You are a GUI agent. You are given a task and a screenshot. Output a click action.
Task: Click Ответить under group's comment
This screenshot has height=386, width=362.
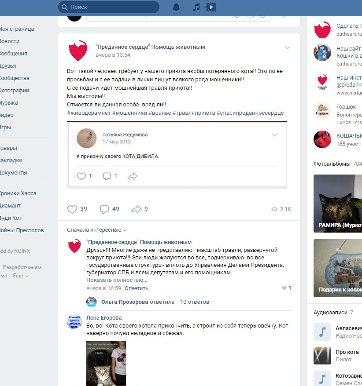137,288
